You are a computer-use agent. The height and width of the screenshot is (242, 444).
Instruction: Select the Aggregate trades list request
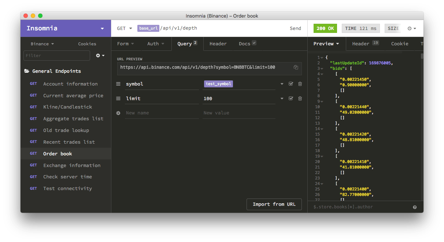point(66,118)
